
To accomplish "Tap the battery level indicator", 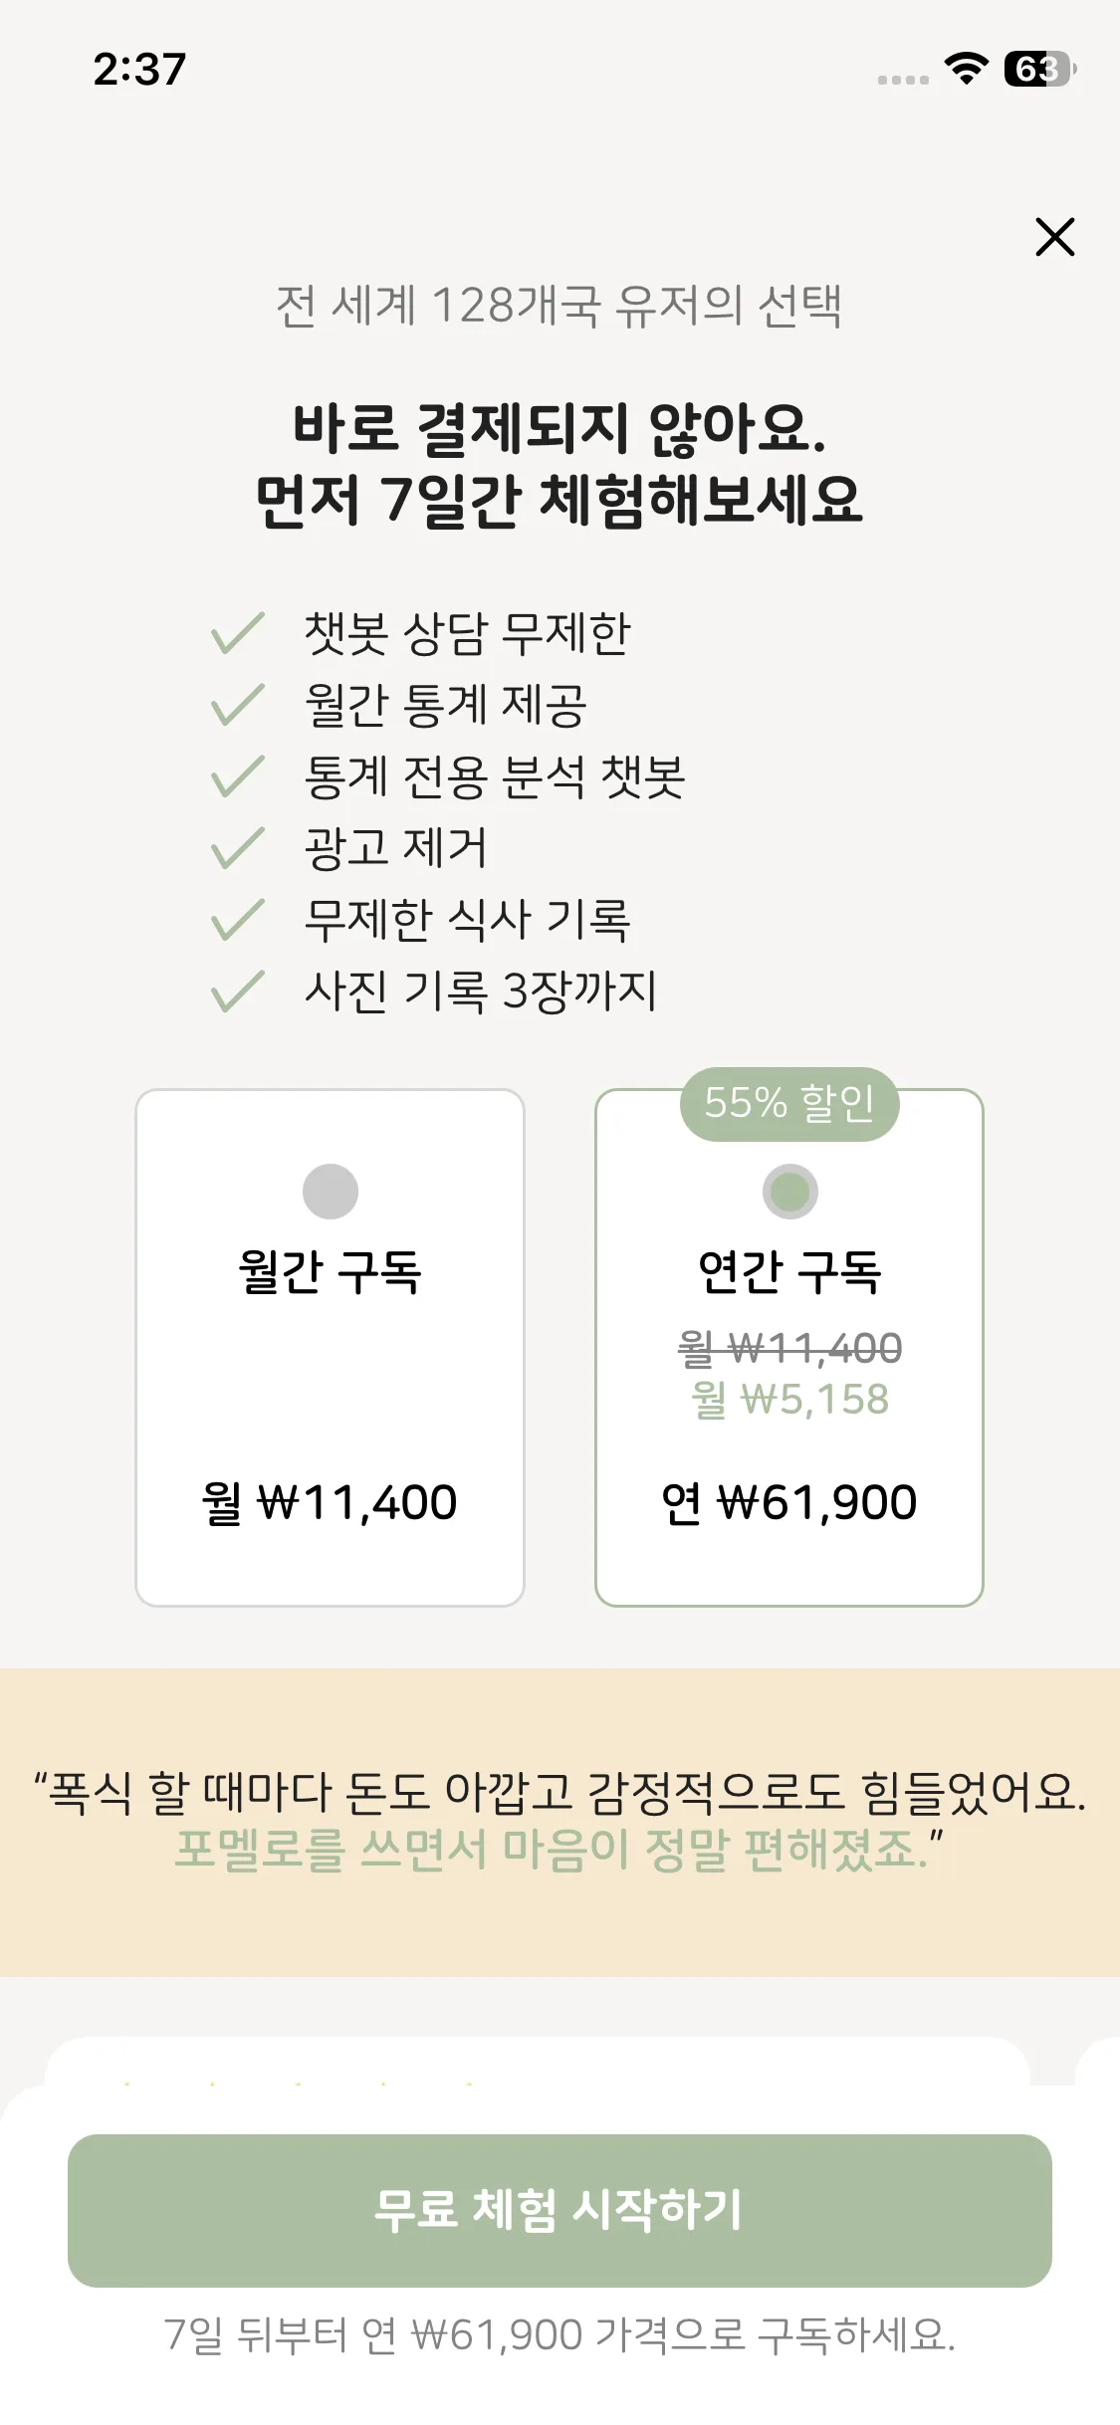I will [x=1039, y=69].
